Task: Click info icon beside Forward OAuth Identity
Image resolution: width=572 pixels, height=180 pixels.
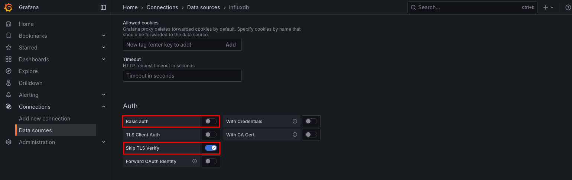Action: (195, 161)
